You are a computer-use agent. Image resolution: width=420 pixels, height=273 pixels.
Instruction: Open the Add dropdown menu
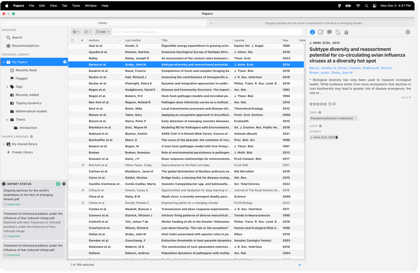click(103, 31)
